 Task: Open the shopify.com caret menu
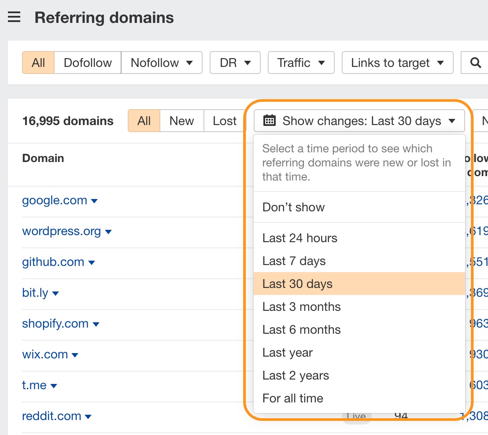click(x=96, y=324)
